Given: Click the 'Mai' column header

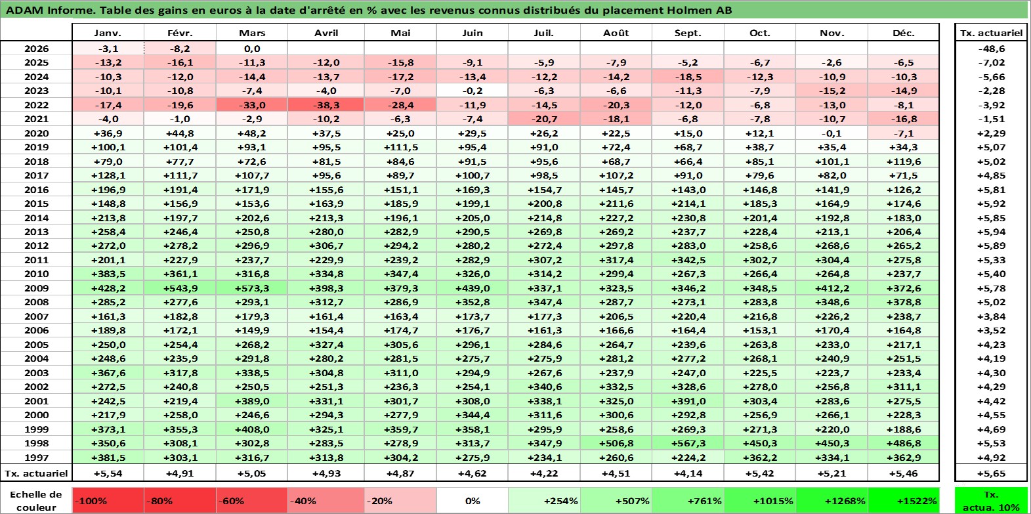Looking at the screenshot, I should tap(400, 33).
